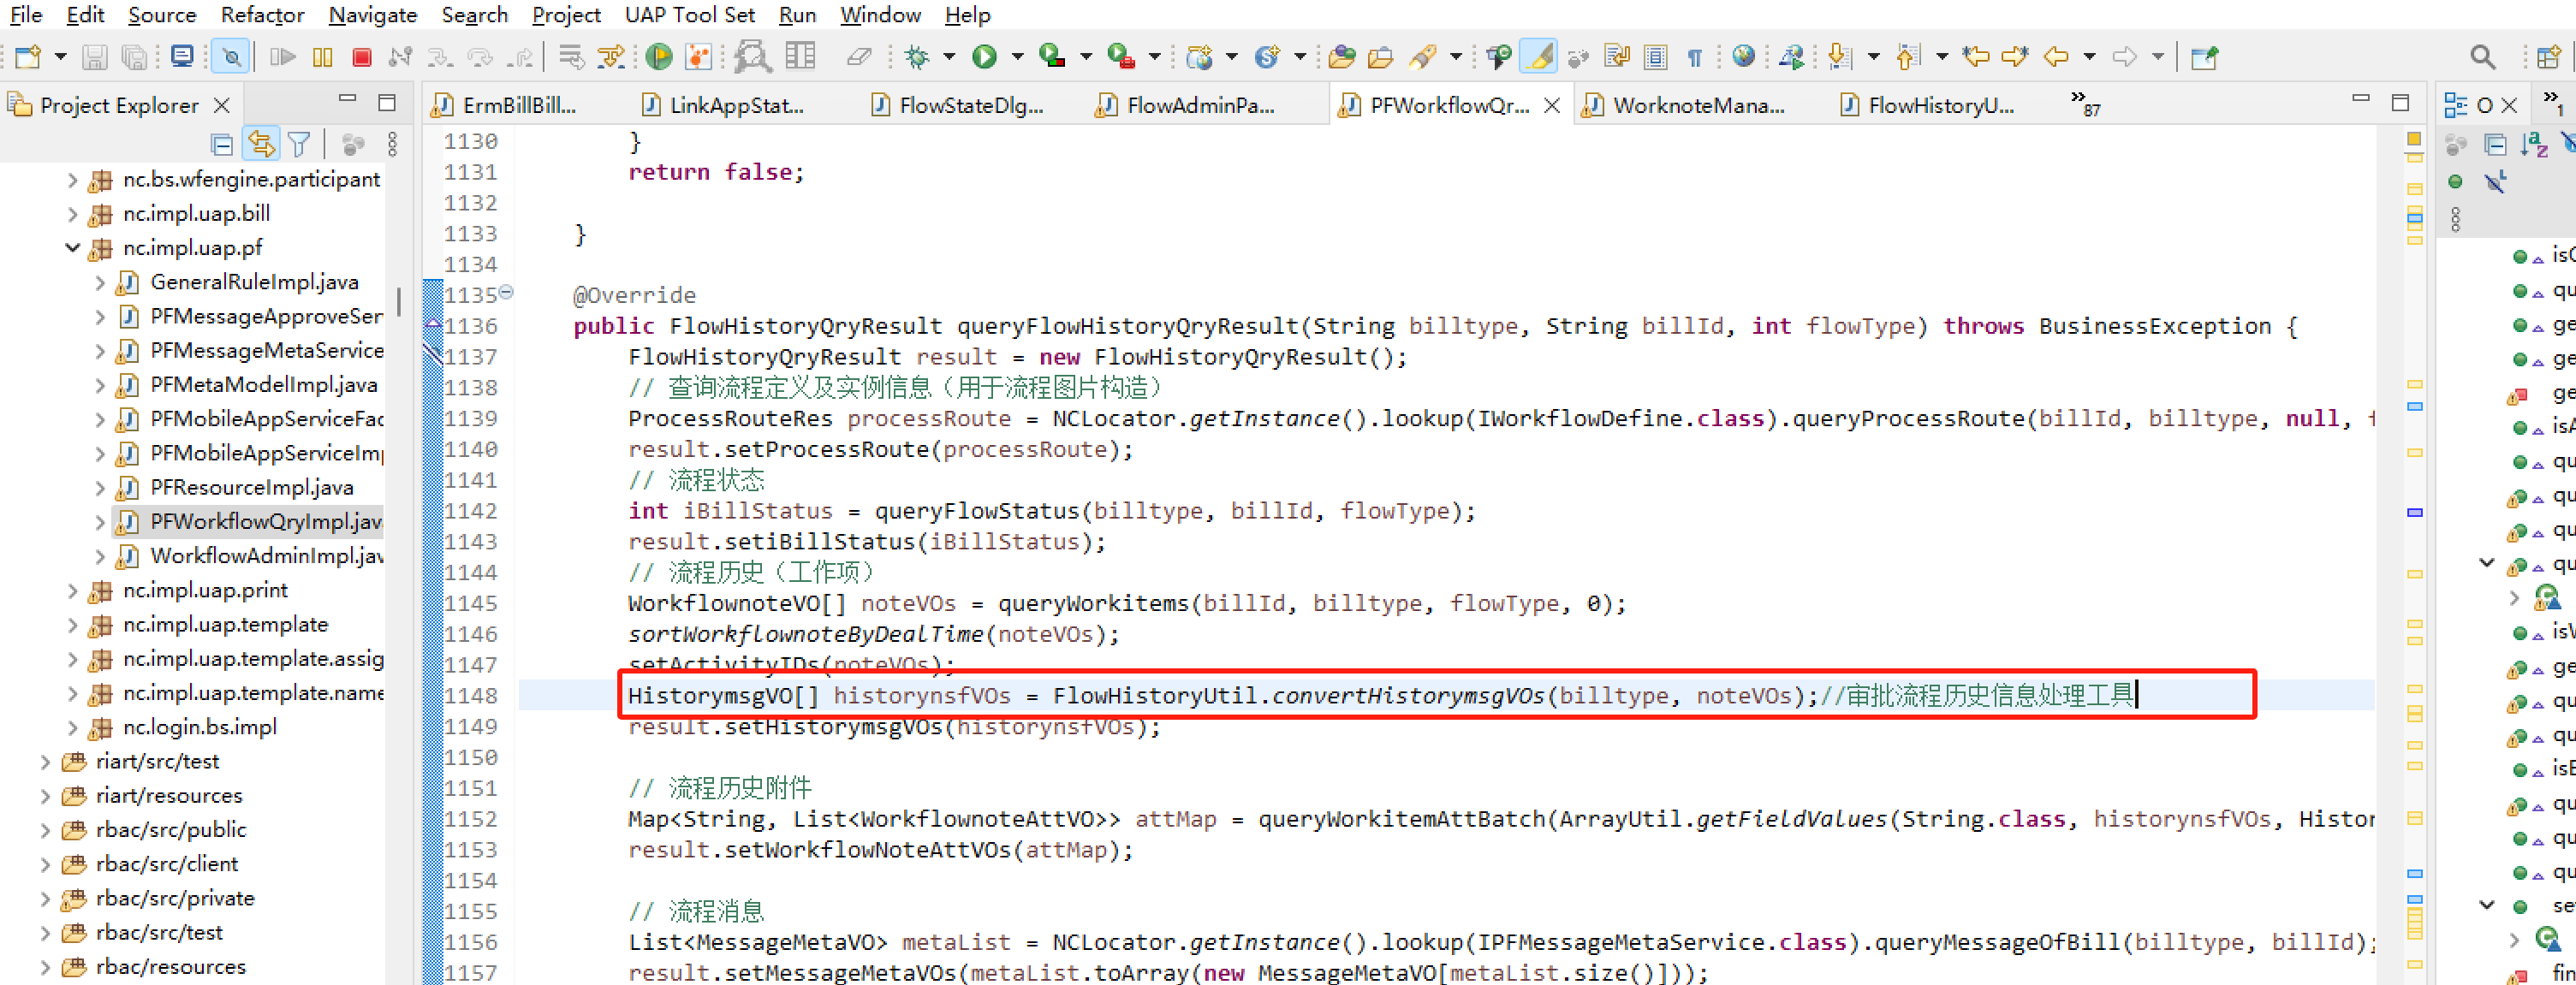The image size is (2576, 985).
Task: Click the green Run button
Action: [x=984, y=57]
